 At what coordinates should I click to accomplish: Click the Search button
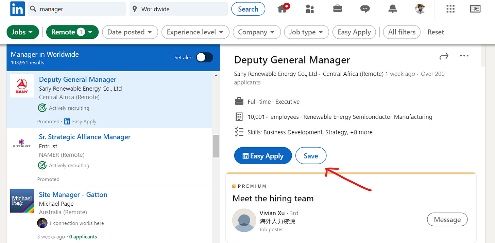(x=248, y=9)
